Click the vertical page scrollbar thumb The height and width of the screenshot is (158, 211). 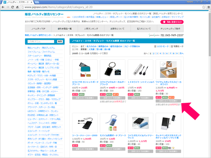click(x=209, y=35)
